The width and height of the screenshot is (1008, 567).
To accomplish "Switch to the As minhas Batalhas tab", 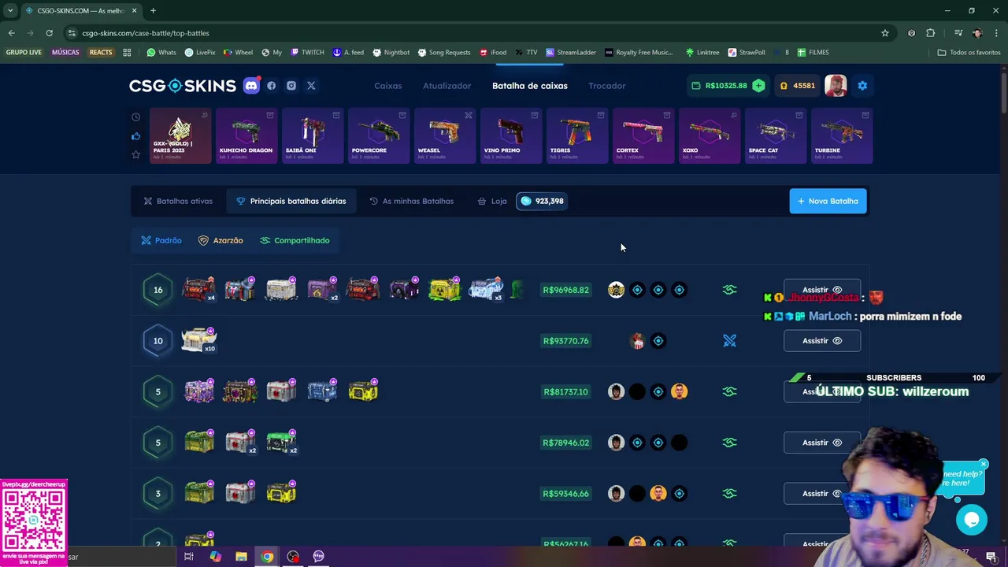I will coord(412,201).
